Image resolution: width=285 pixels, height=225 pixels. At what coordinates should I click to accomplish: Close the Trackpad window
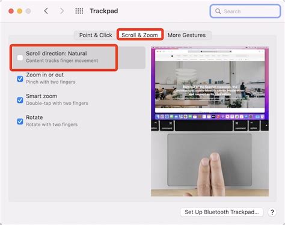[11, 11]
